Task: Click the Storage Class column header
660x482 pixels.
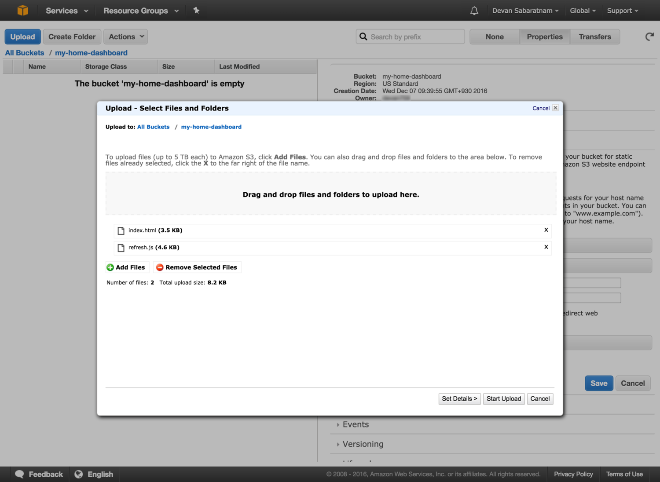Action: tap(119, 67)
